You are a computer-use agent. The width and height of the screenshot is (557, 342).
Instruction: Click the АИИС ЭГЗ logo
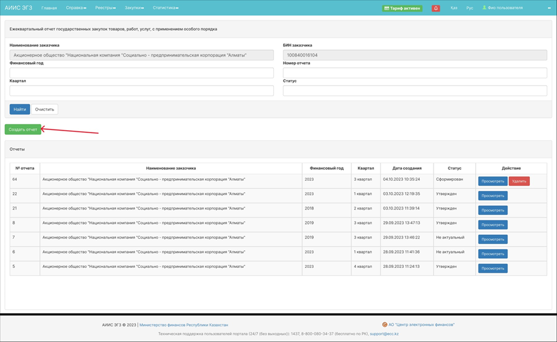tap(19, 8)
